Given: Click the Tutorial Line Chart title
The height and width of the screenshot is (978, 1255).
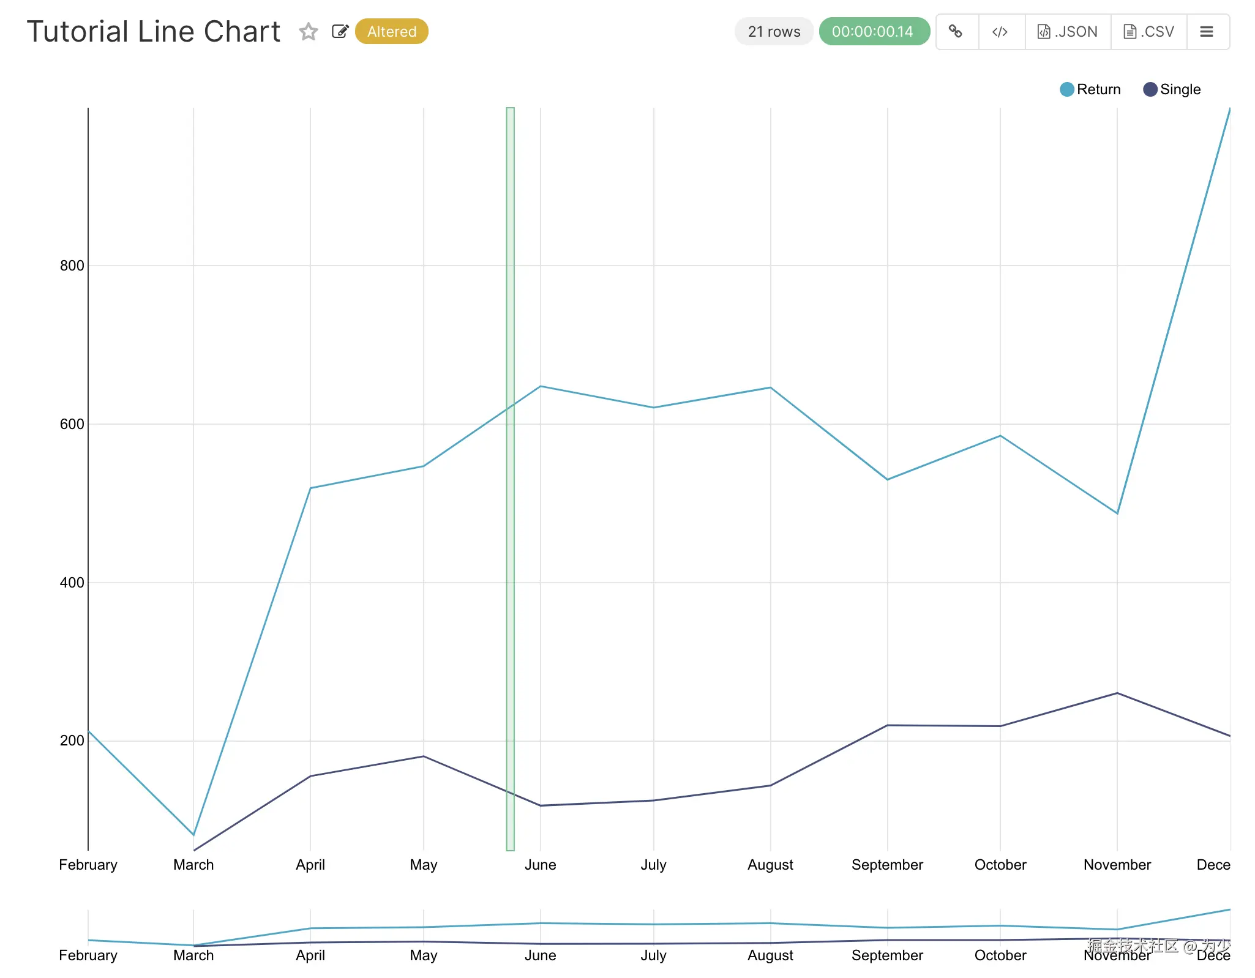Looking at the screenshot, I should tap(154, 32).
